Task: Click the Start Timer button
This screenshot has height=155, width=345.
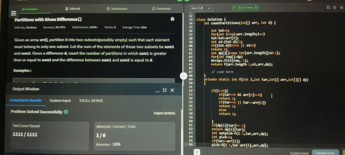Action: point(245,8)
